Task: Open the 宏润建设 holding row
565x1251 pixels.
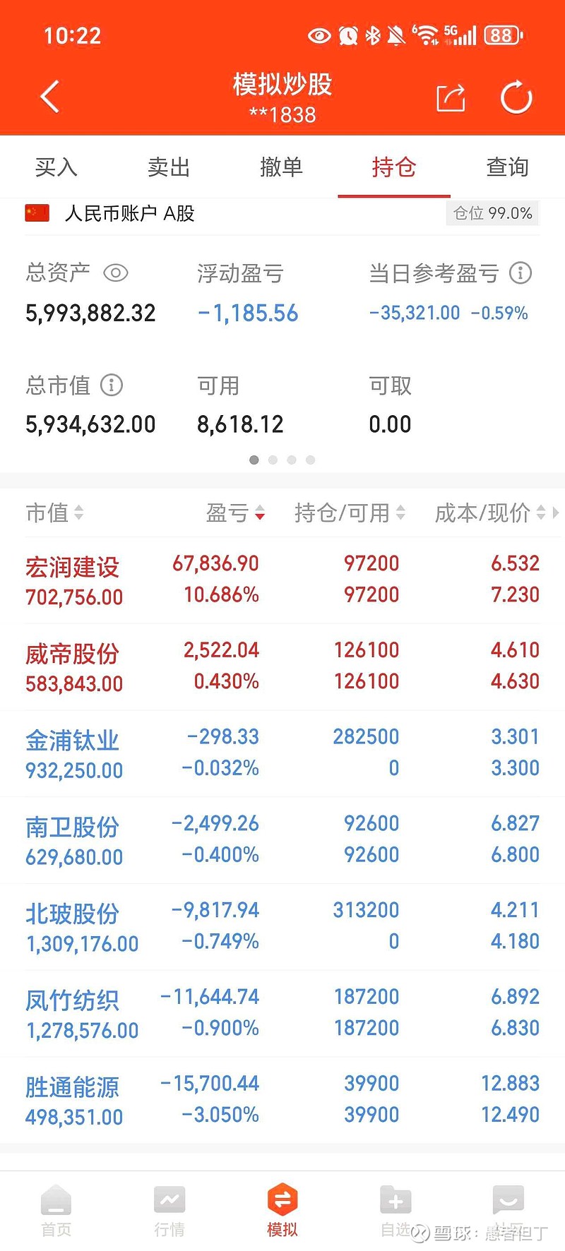Action: [x=282, y=580]
